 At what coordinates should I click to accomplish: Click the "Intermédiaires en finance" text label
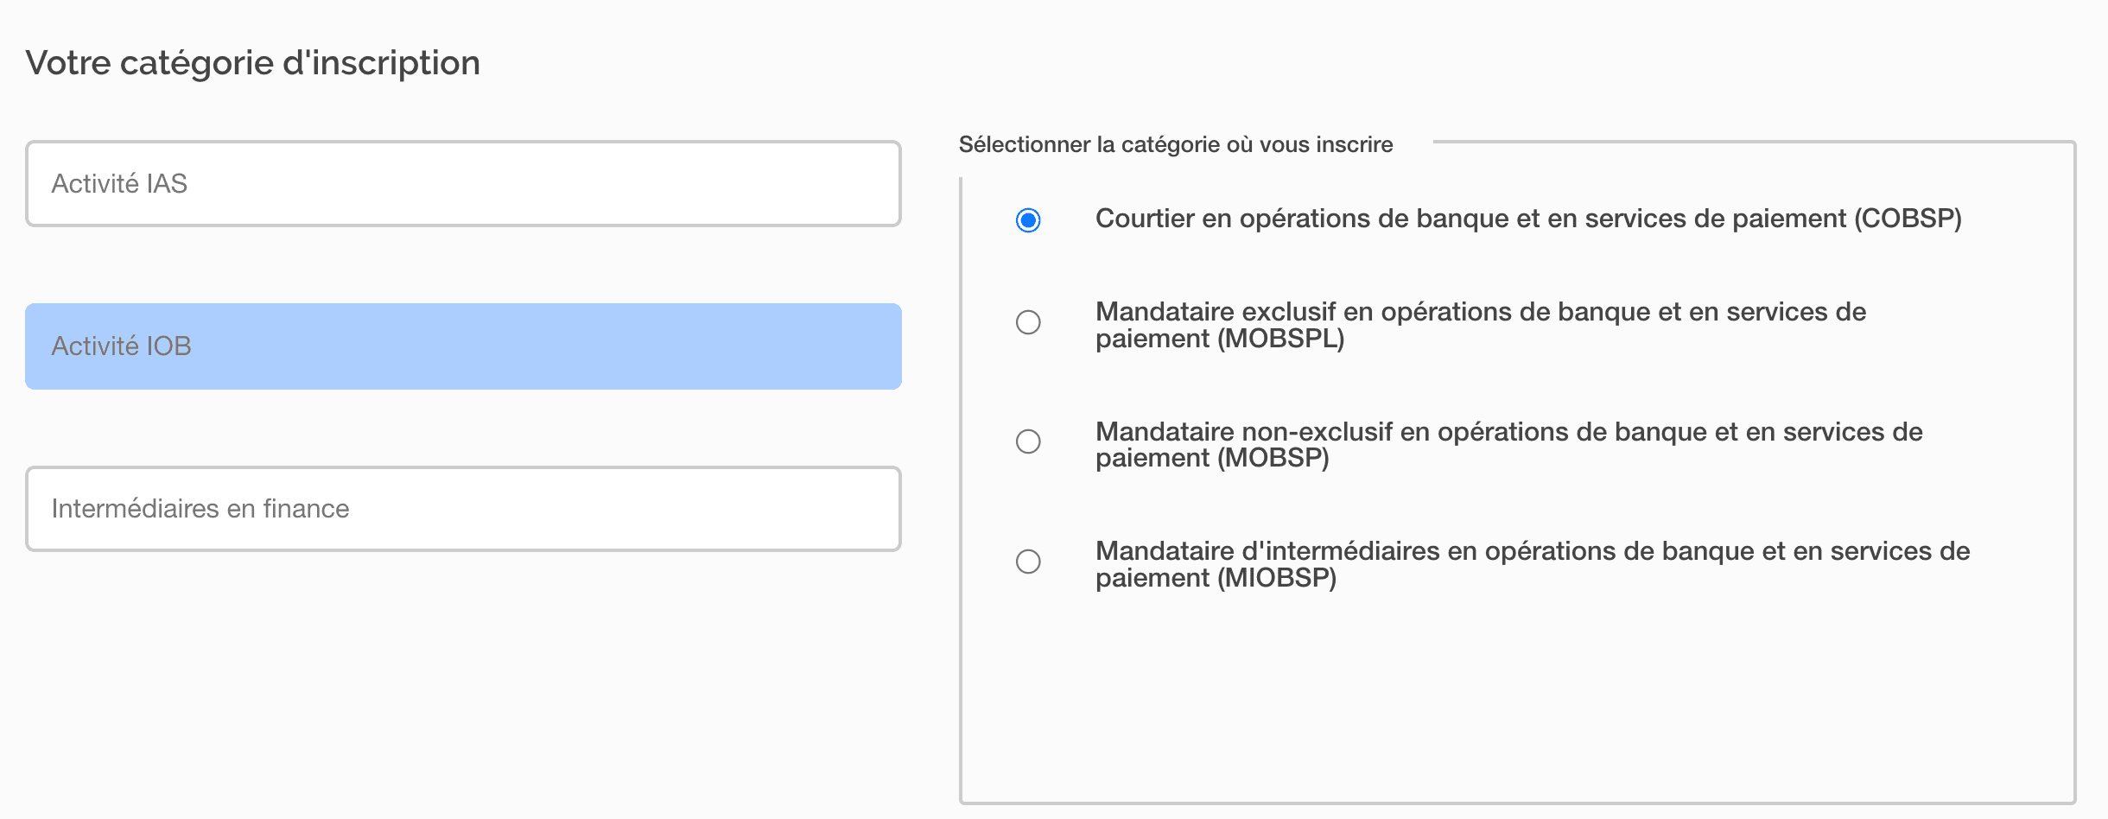(200, 509)
